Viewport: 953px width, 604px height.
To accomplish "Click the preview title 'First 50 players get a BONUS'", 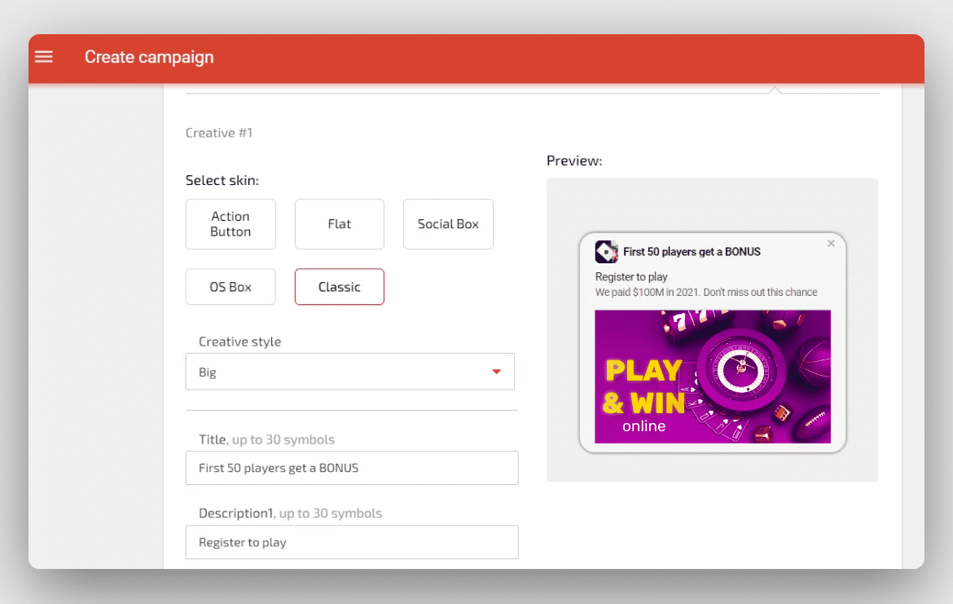I will (x=692, y=252).
